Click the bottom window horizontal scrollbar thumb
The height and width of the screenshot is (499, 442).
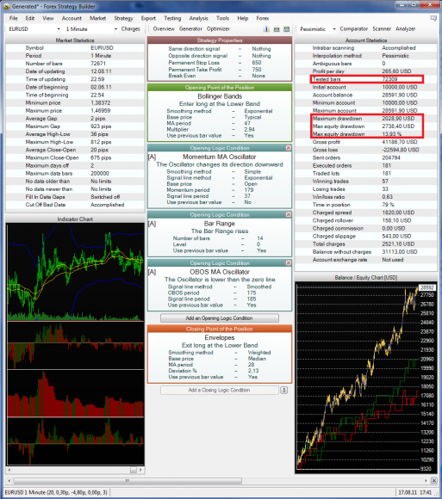tap(128, 481)
